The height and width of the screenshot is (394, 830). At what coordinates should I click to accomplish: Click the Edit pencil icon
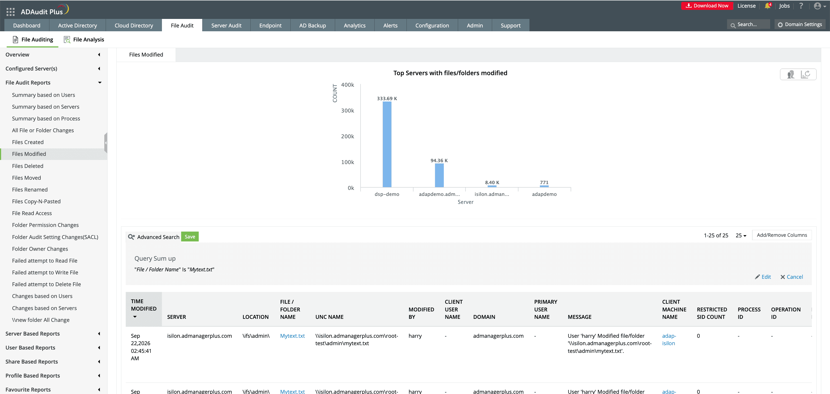point(757,277)
